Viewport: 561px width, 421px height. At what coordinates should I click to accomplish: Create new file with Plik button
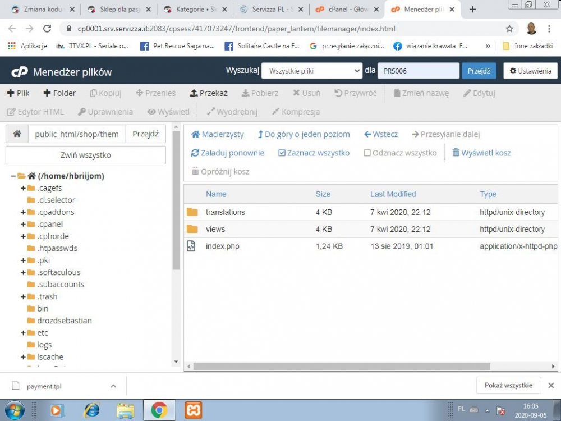point(19,93)
